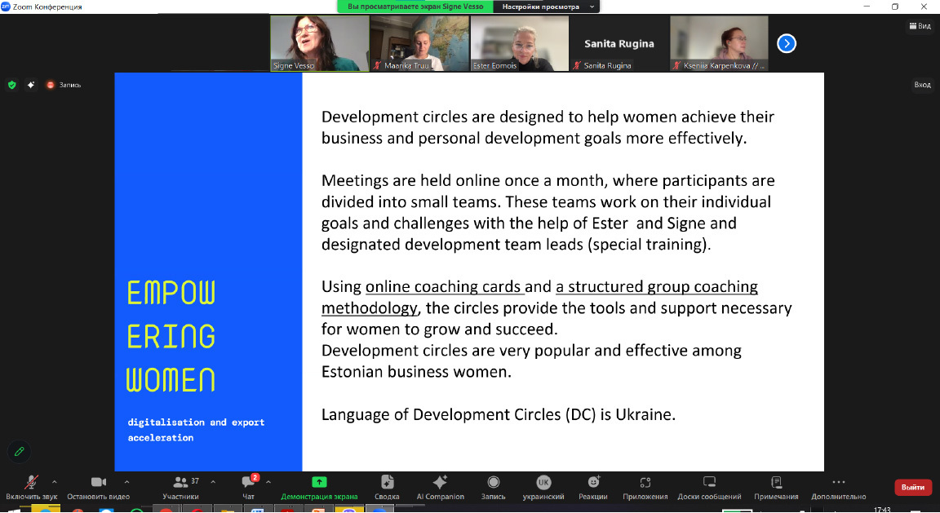The width and height of the screenshot is (940, 513).
Task: Click the Вход button at right
Action: pos(922,85)
